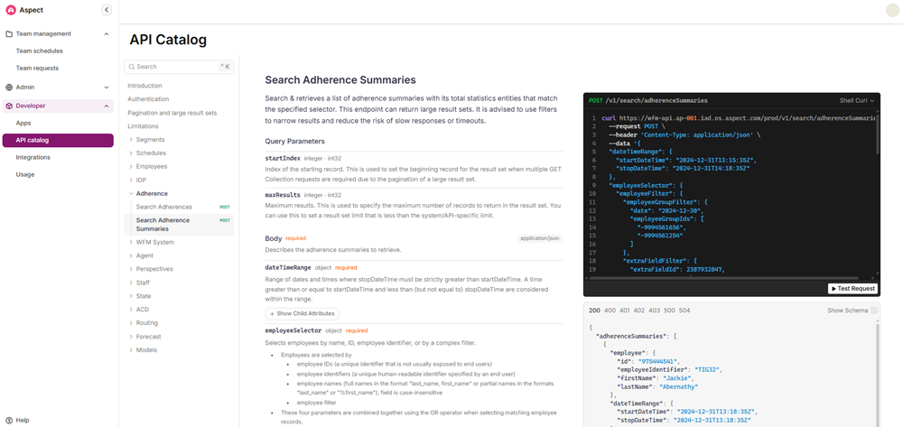Image resolution: width=903 pixels, height=427 pixels.
Task: Select the 400 response code tab
Action: coord(610,311)
